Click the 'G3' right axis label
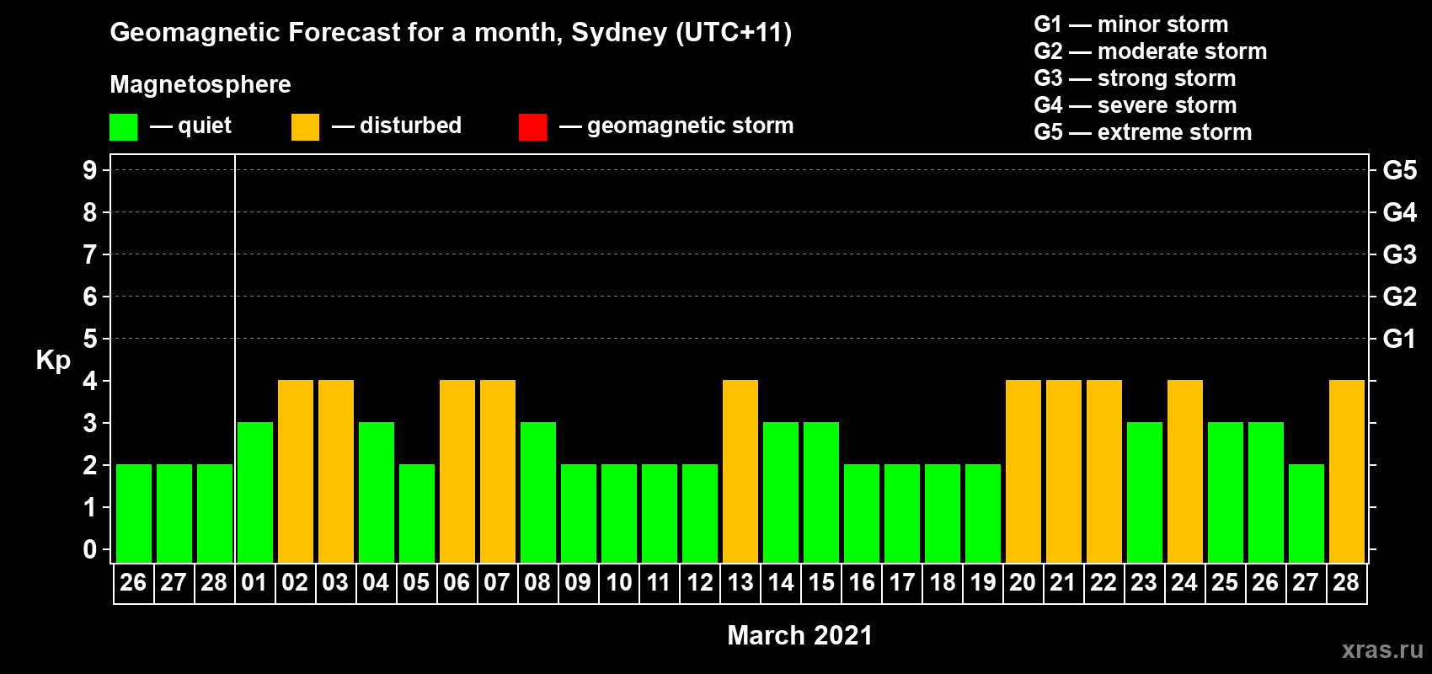Screen dimensions: 1432x674 [1400, 254]
